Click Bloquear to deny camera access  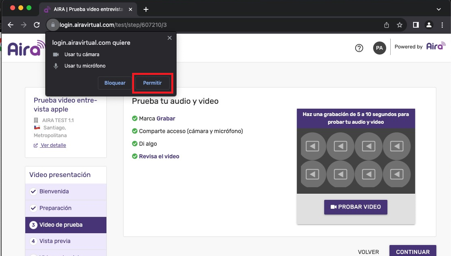tap(115, 83)
